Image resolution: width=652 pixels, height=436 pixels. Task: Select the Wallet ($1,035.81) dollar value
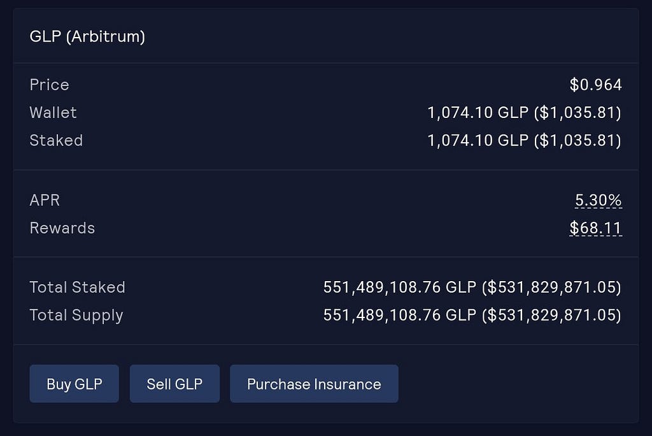[578, 113]
